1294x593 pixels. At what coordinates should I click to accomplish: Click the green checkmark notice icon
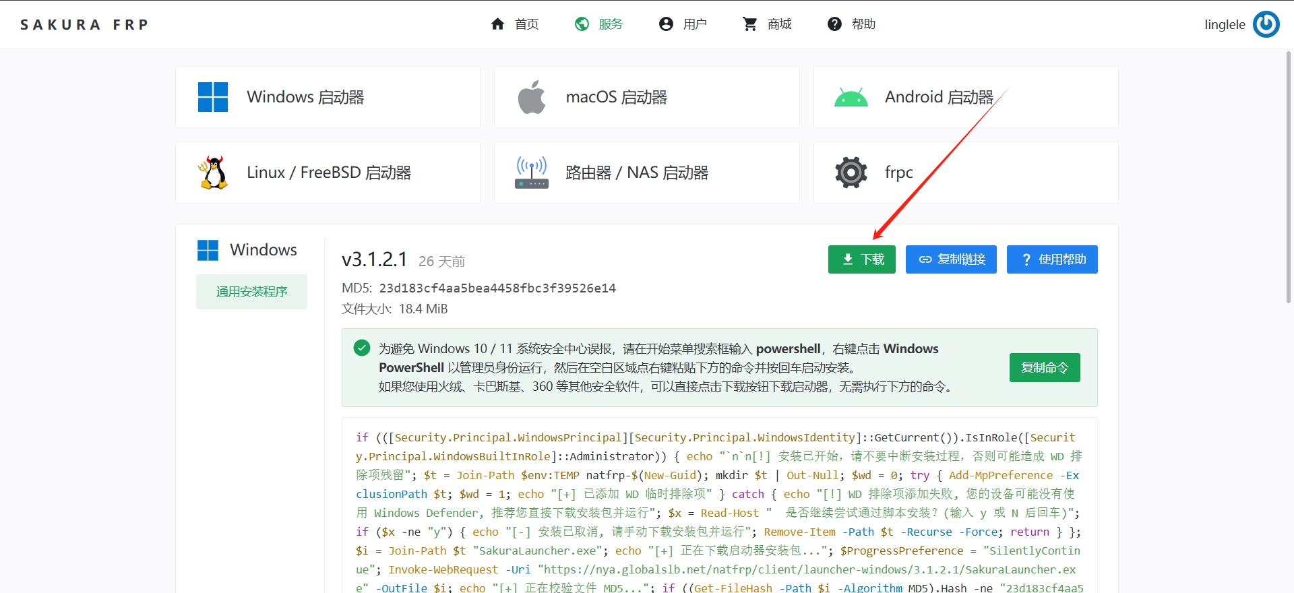click(x=362, y=348)
